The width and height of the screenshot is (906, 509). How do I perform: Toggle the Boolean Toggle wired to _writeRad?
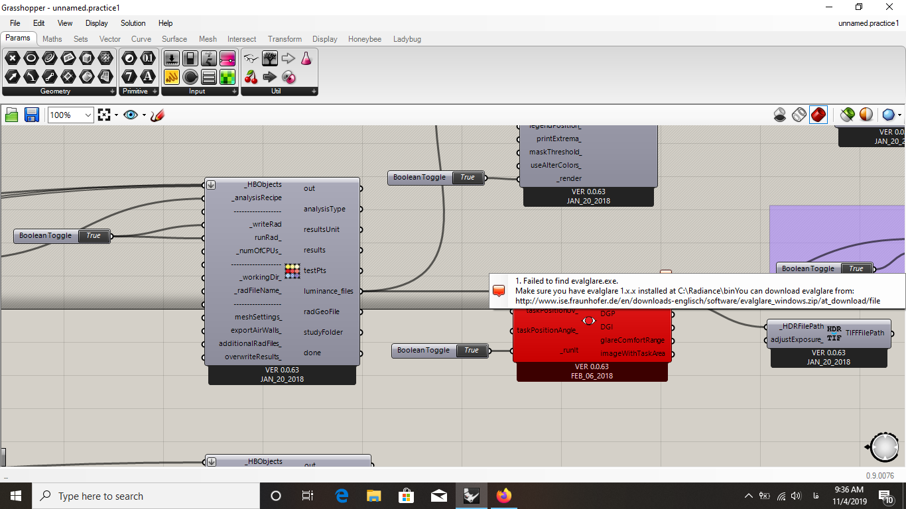click(x=62, y=236)
